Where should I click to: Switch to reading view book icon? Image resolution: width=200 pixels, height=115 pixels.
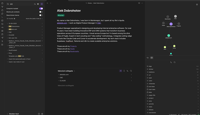pyautogui.click(x=139, y=3)
